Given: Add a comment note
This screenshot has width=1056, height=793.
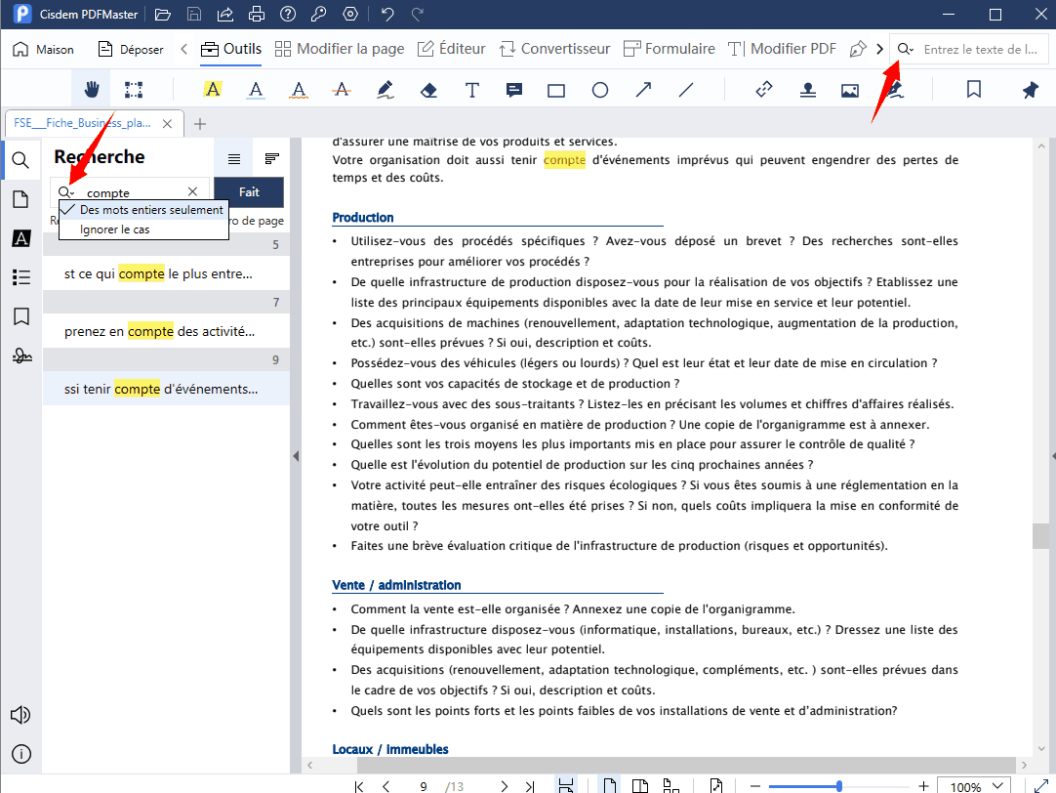Looking at the screenshot, I should coord(514,90).
